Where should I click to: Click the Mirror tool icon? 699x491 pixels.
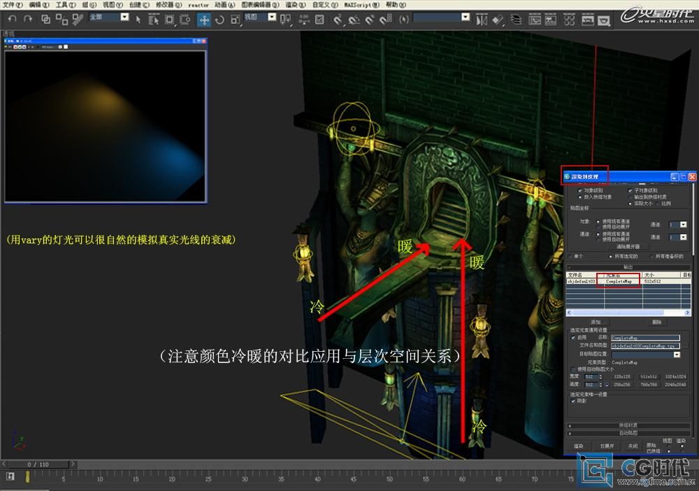point(482,20)
